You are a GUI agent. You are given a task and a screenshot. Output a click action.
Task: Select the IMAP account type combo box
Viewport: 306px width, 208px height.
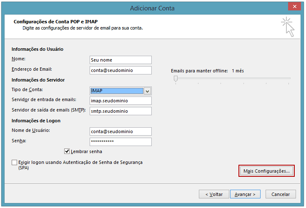(x=120, y=91)
